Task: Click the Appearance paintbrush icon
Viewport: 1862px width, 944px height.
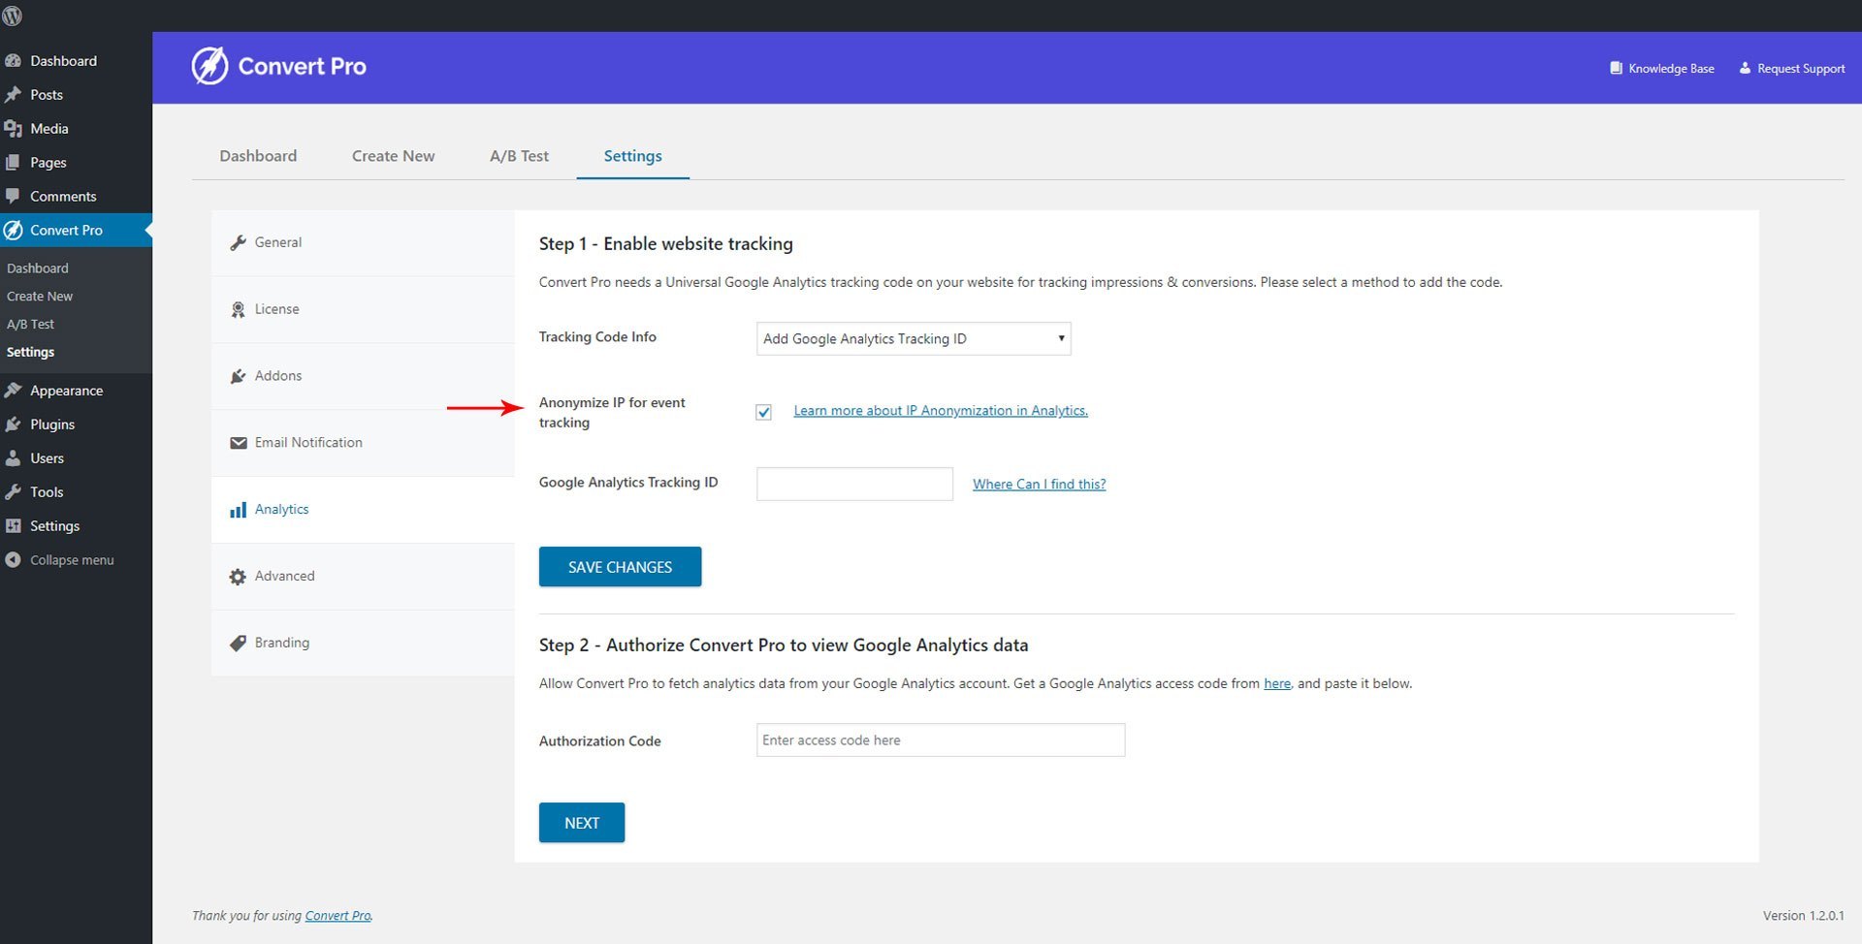Action: pos(13,390)
